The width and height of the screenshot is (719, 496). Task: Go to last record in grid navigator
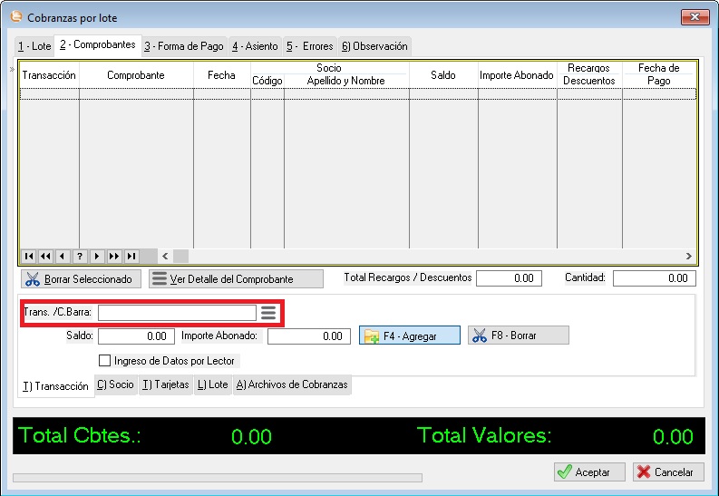click(131, 257)
